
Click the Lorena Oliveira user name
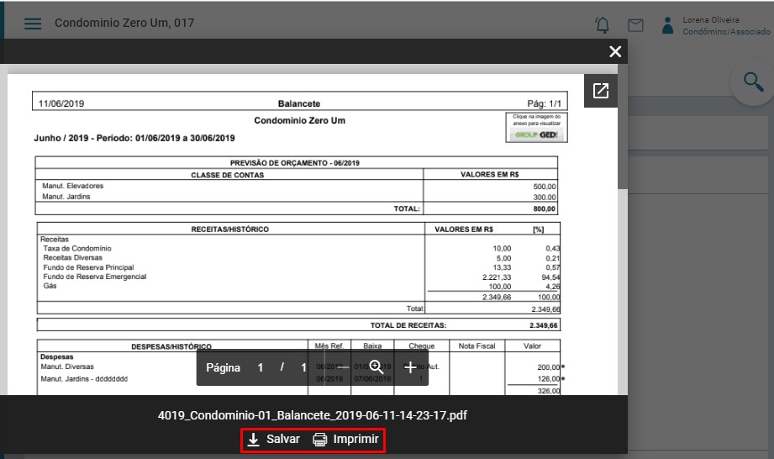tap(711, 19)
